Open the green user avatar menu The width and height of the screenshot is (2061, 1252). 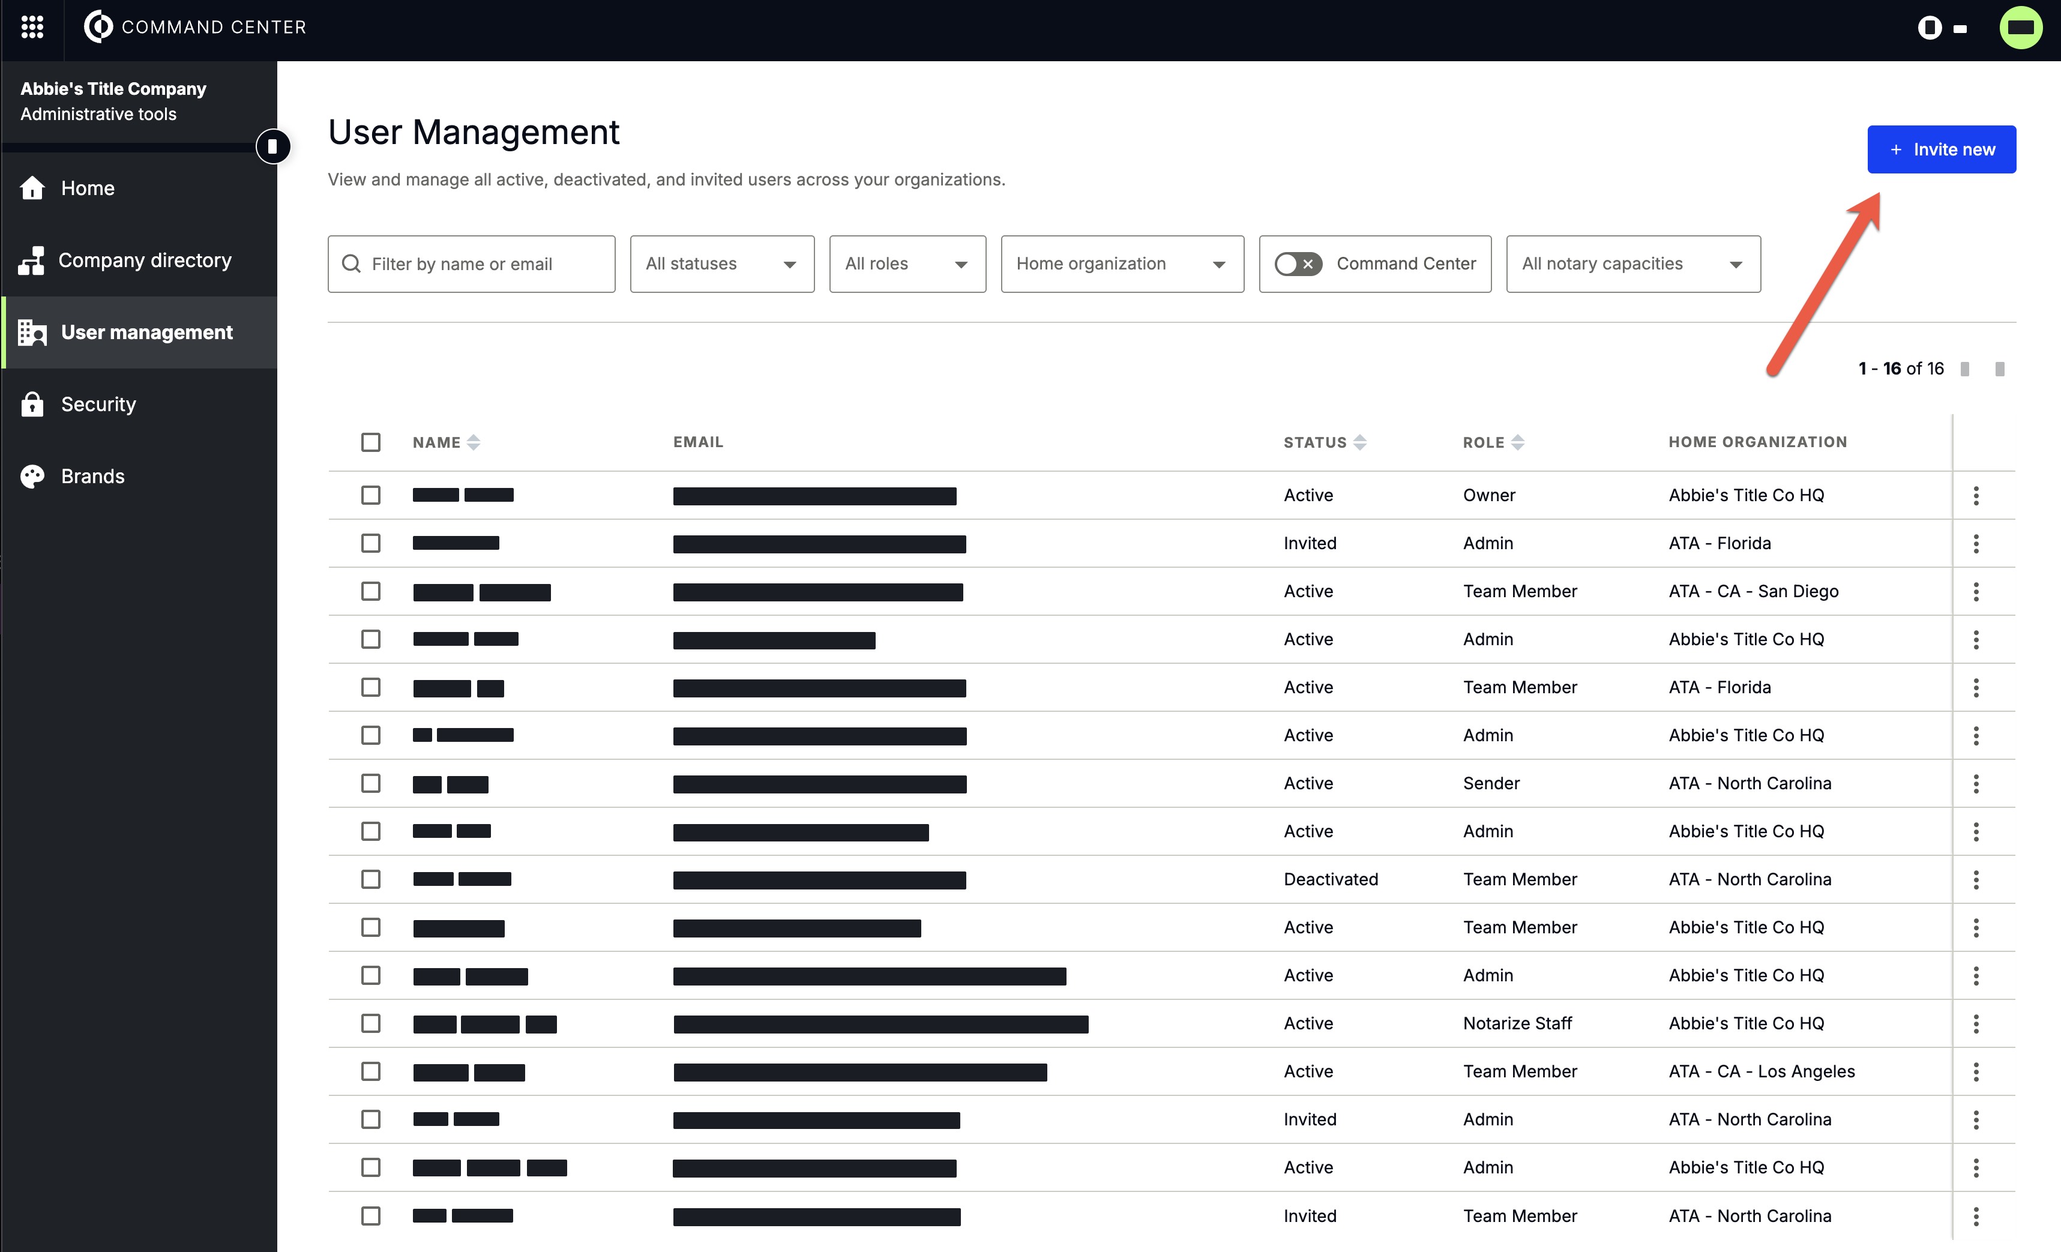(x=2021, y=27)
